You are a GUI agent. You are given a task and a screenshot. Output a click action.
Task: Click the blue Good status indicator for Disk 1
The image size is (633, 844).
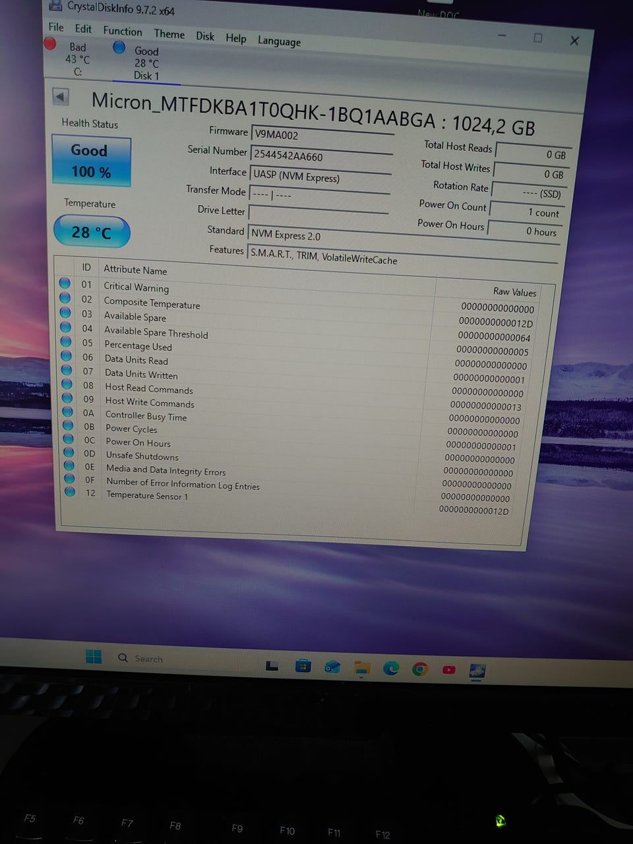119,47
